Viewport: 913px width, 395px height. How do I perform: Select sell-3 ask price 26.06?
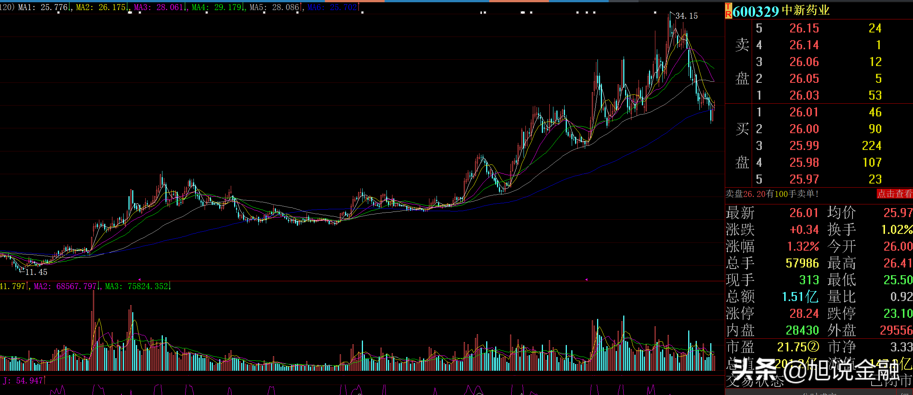(x=804, y=62)
